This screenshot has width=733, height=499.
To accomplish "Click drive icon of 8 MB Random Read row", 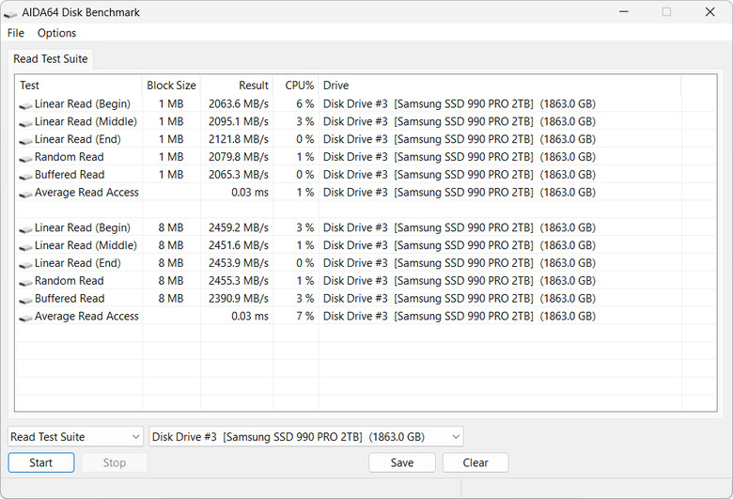I will click(25, 283).
